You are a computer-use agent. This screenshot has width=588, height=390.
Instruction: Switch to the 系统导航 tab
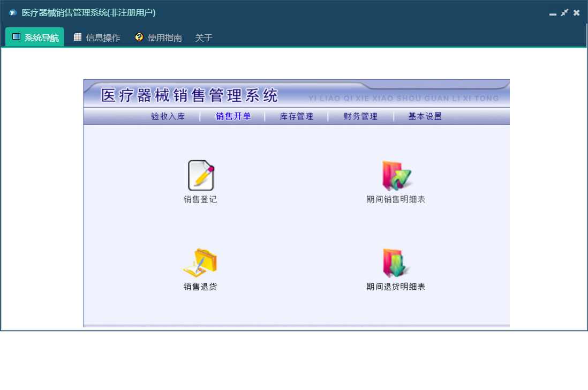click(35, 37)
